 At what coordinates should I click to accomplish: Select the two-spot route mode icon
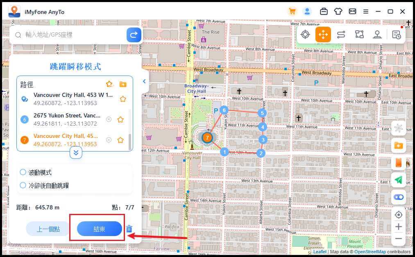tap(341, 34)
